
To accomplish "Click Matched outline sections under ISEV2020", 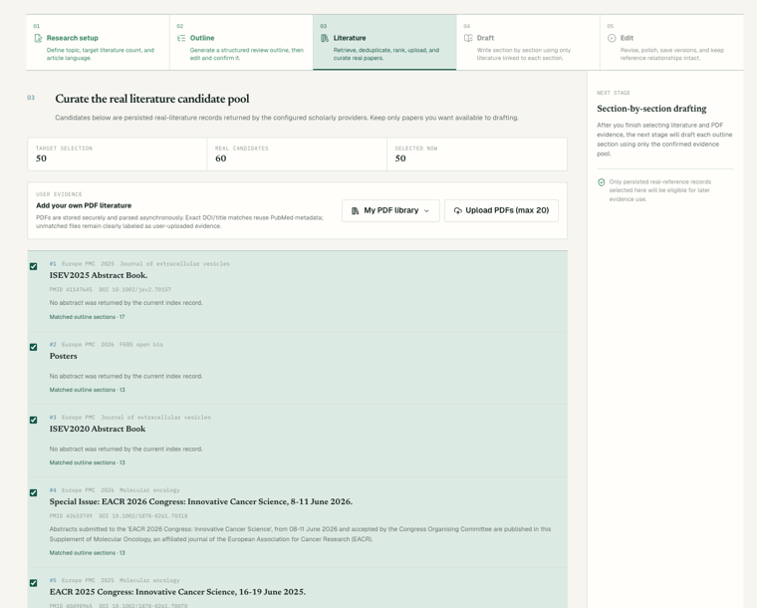I will coord(87,462).
